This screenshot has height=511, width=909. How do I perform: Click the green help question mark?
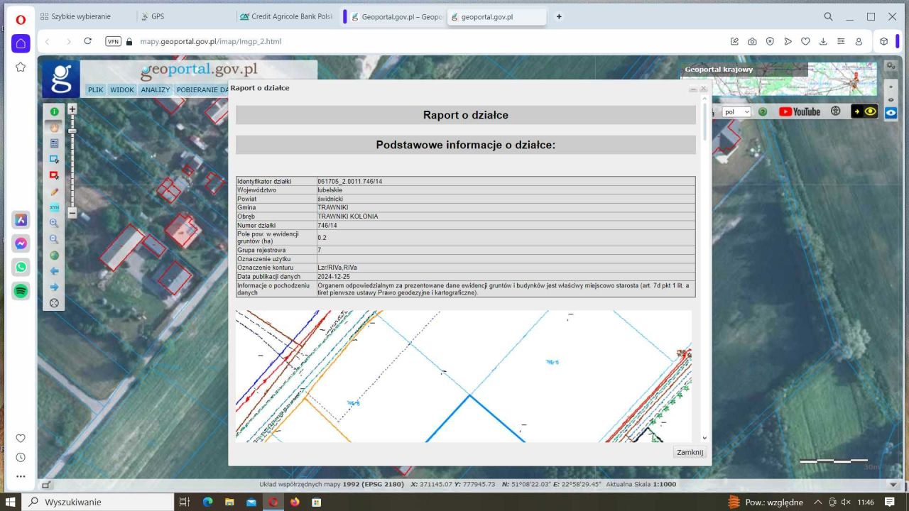coord(763,111)
